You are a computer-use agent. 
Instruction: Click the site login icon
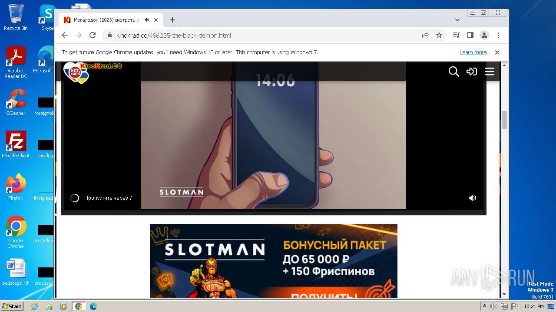(472, 71)
